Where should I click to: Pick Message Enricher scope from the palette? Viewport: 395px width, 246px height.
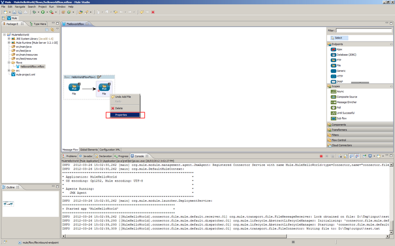click(344, 102)
